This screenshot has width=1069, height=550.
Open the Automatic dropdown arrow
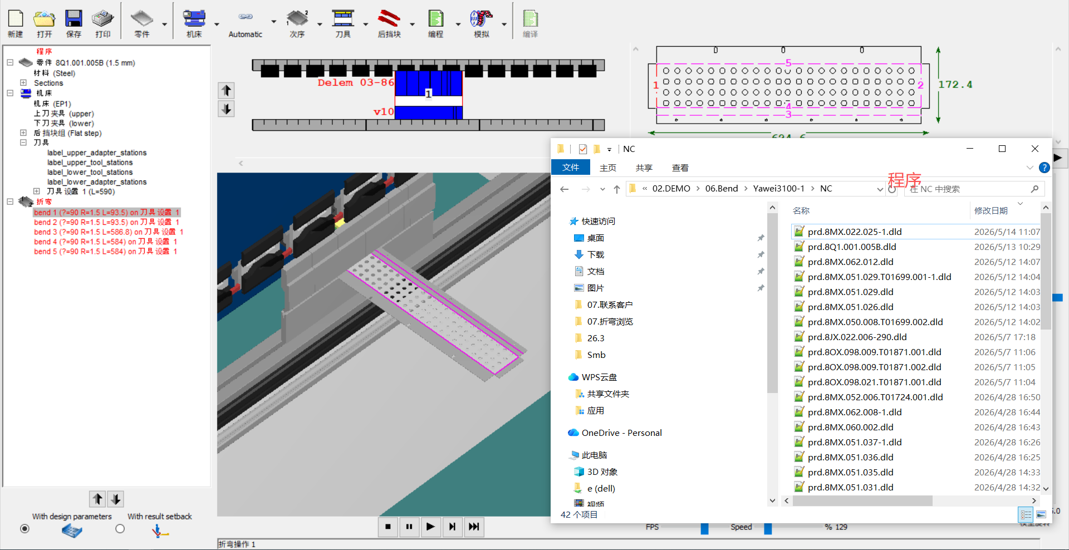coord(273,22)
